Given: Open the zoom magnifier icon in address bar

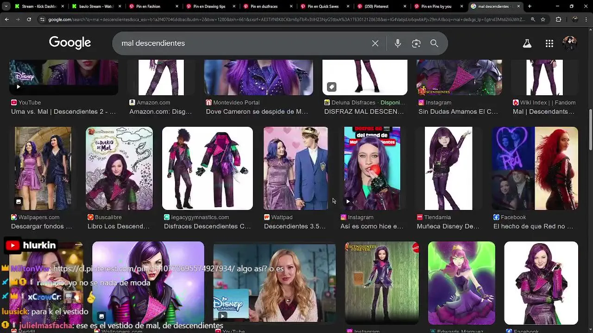Looking at the screenshot, I should click(x=533, y=19).
